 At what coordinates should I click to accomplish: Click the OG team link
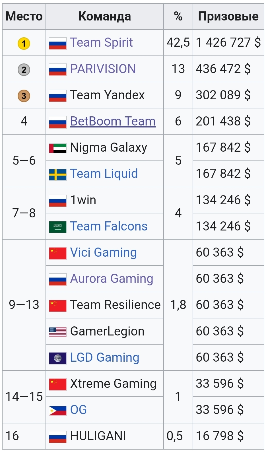79,410
